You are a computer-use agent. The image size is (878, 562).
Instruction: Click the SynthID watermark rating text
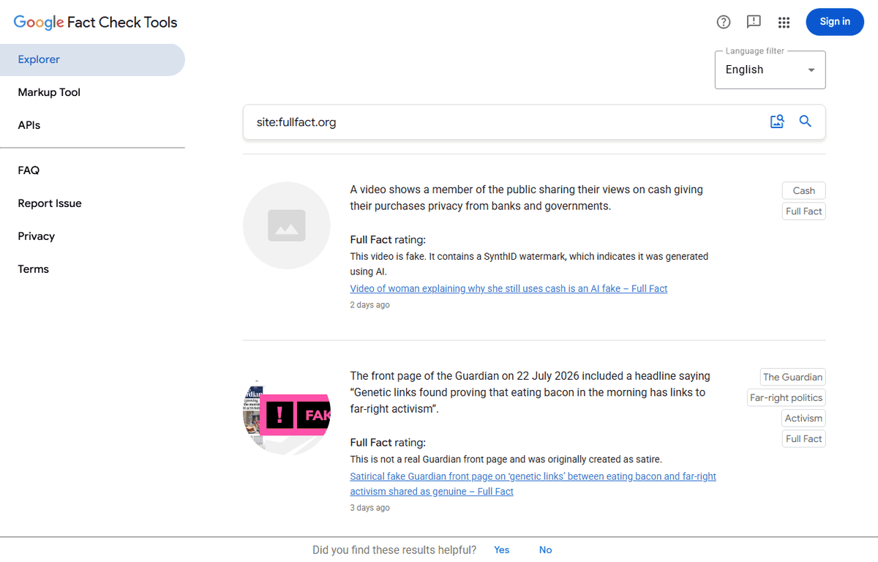point(529,263)
